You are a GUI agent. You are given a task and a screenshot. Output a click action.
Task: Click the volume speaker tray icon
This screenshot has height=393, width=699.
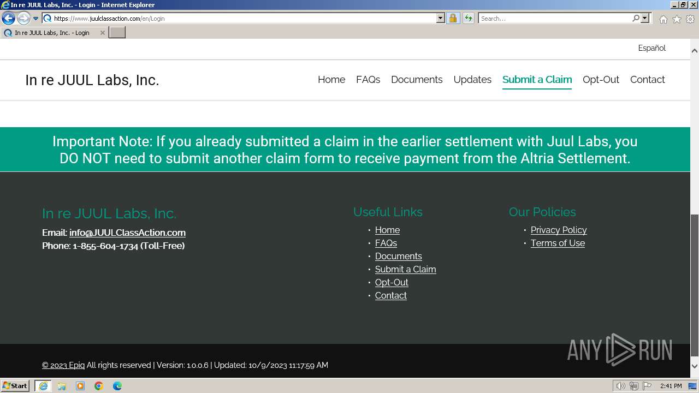(621, 386)
